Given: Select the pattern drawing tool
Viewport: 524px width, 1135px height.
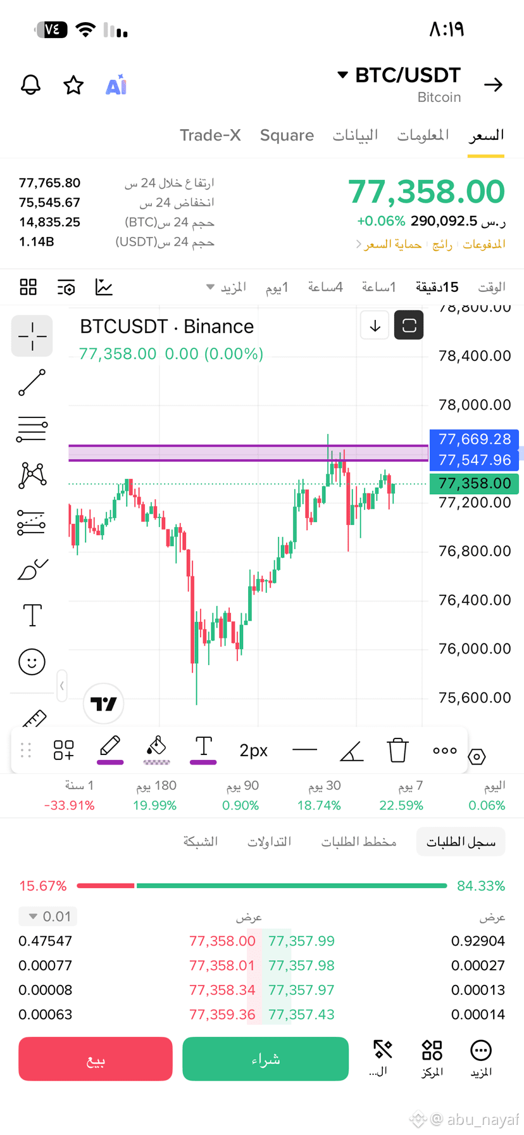Looking at the screenshot, I should [x=32, y=476].
